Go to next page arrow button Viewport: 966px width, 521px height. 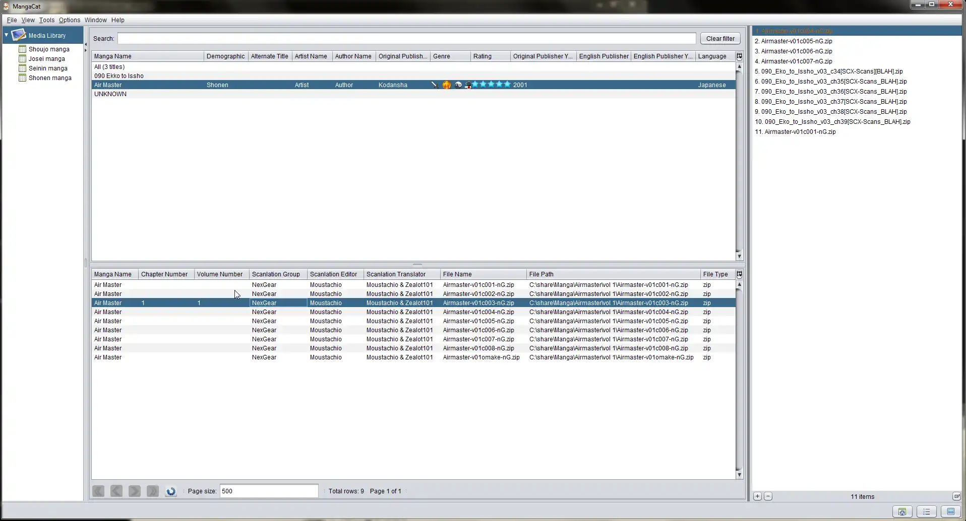(135, 491)
